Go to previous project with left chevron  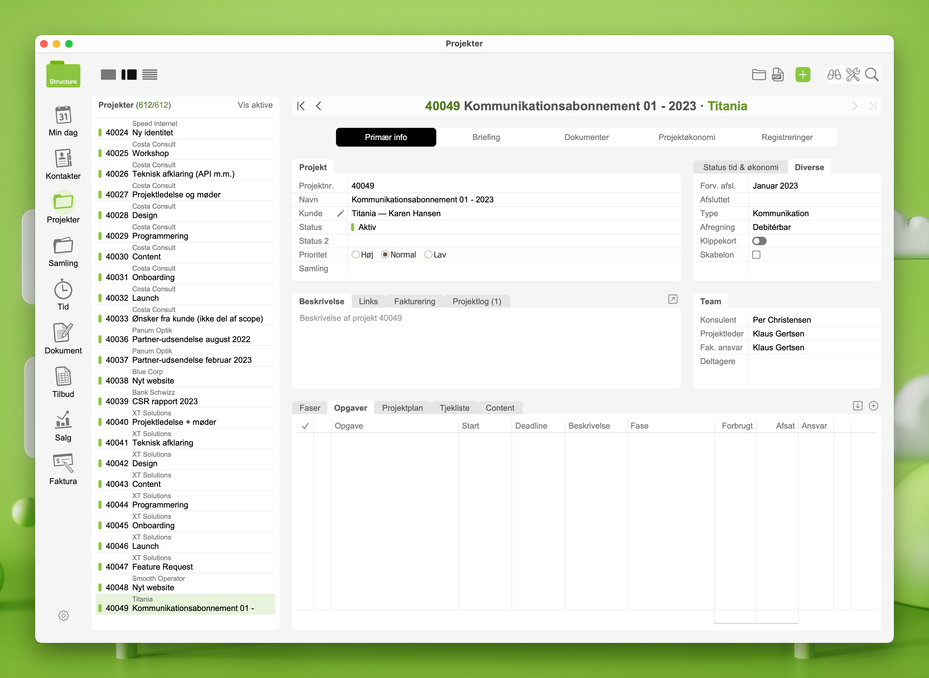click(318, 106)
